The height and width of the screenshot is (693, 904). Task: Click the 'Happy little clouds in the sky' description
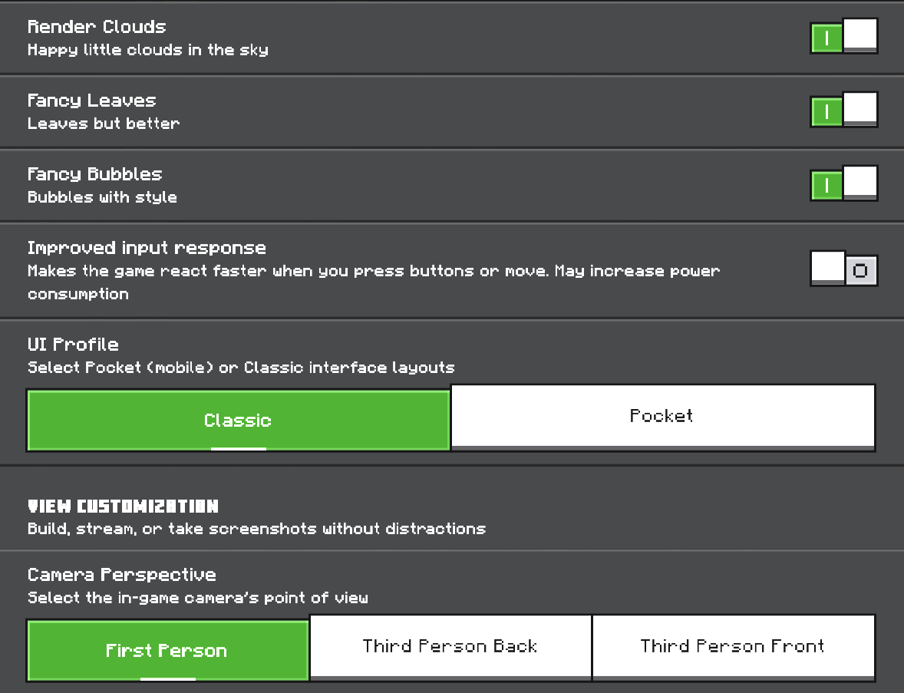click(148, 50)
